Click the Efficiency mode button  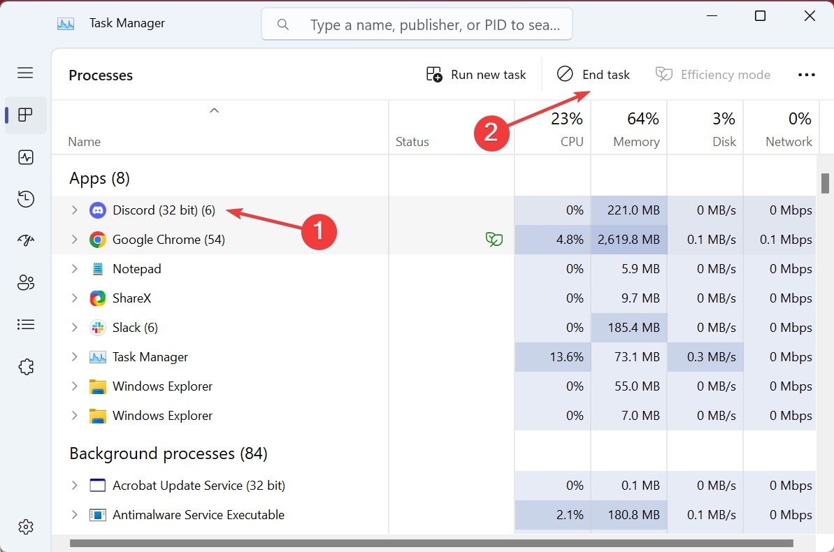click(713, 75)
